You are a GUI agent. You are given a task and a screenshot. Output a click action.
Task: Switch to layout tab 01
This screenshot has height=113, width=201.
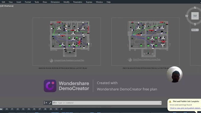(x=12, y=109)
